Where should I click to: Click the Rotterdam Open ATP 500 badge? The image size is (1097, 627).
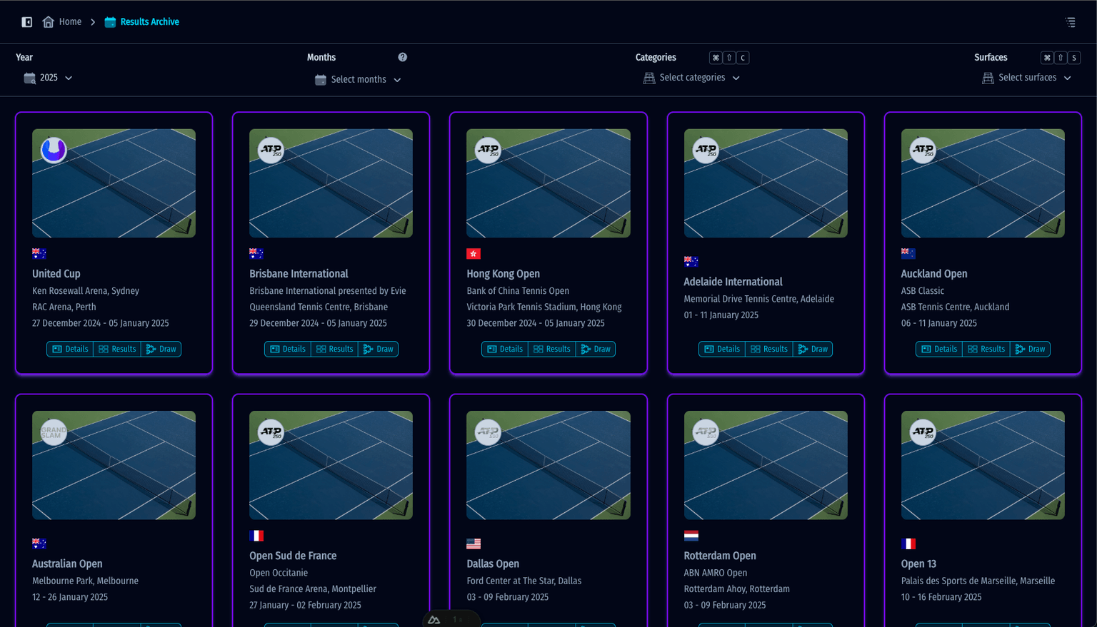pyautogui.click(x=706, y=432)
